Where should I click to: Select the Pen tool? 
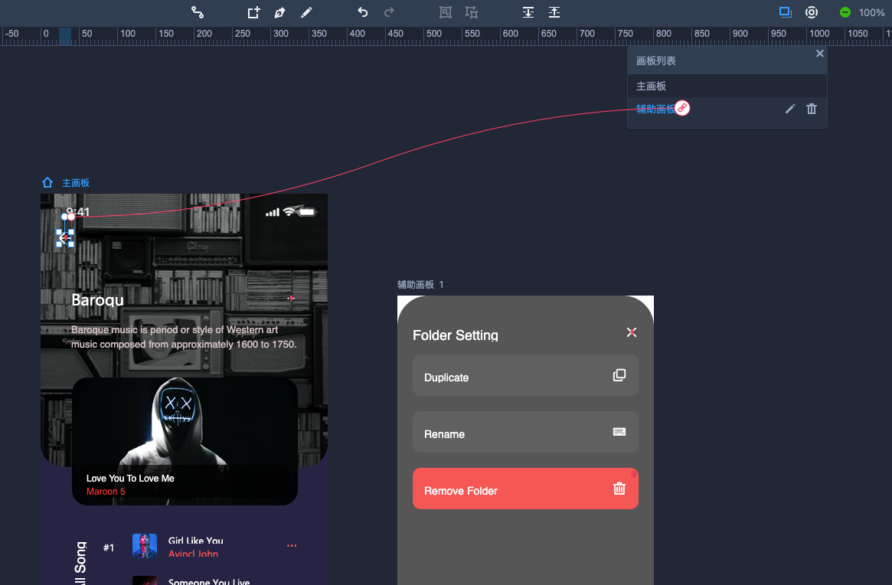coord(280,12)
